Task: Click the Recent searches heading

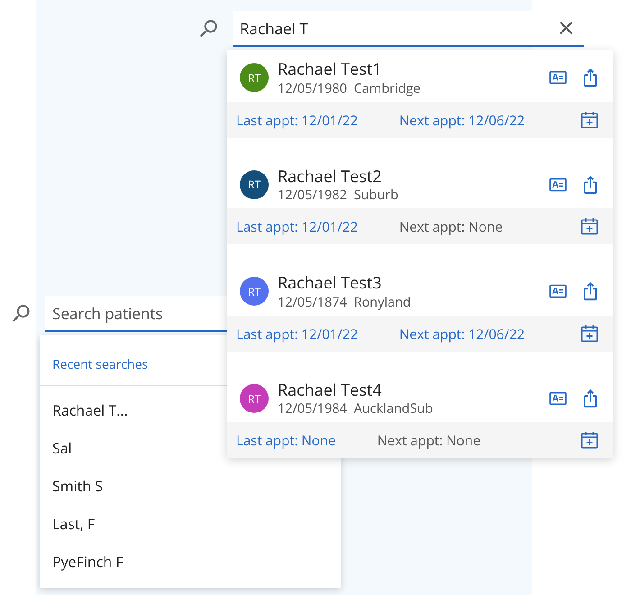Action: pyautogui.click(x=100, y=364)
